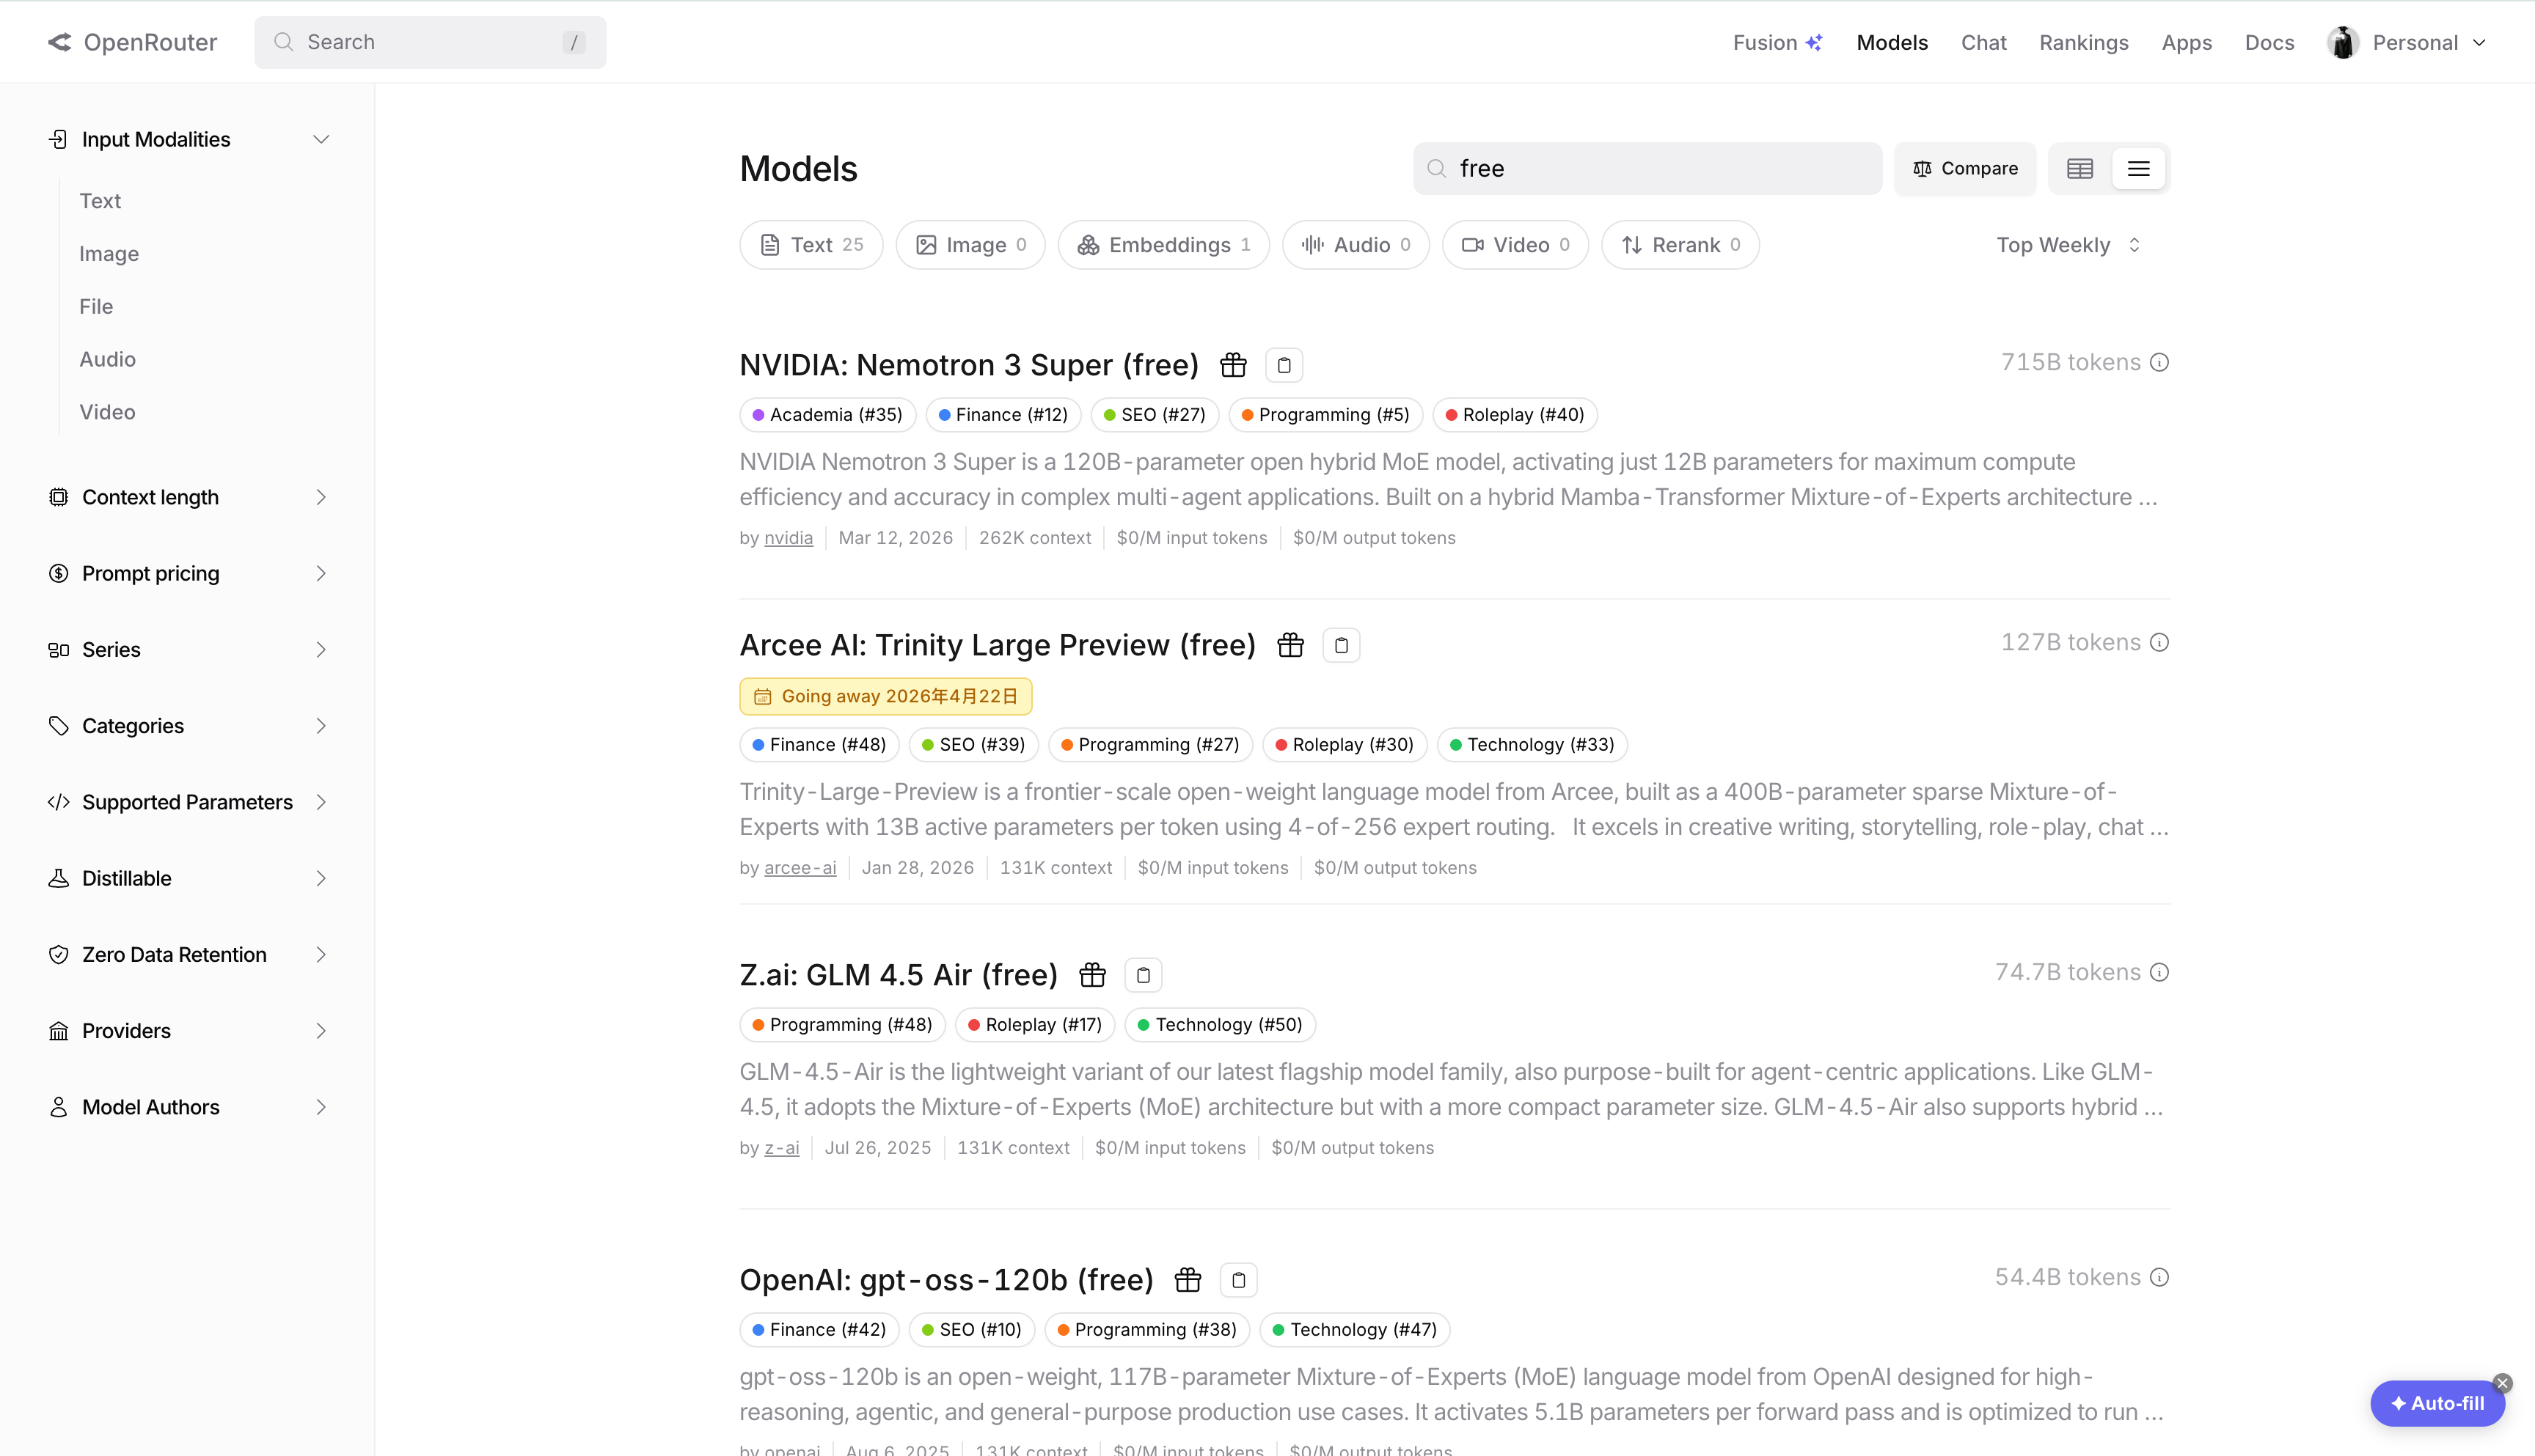Click the gift icon beside Trinity Large Preview
Viewport: 2535px width, 1456px height.
click(1290, 645)
